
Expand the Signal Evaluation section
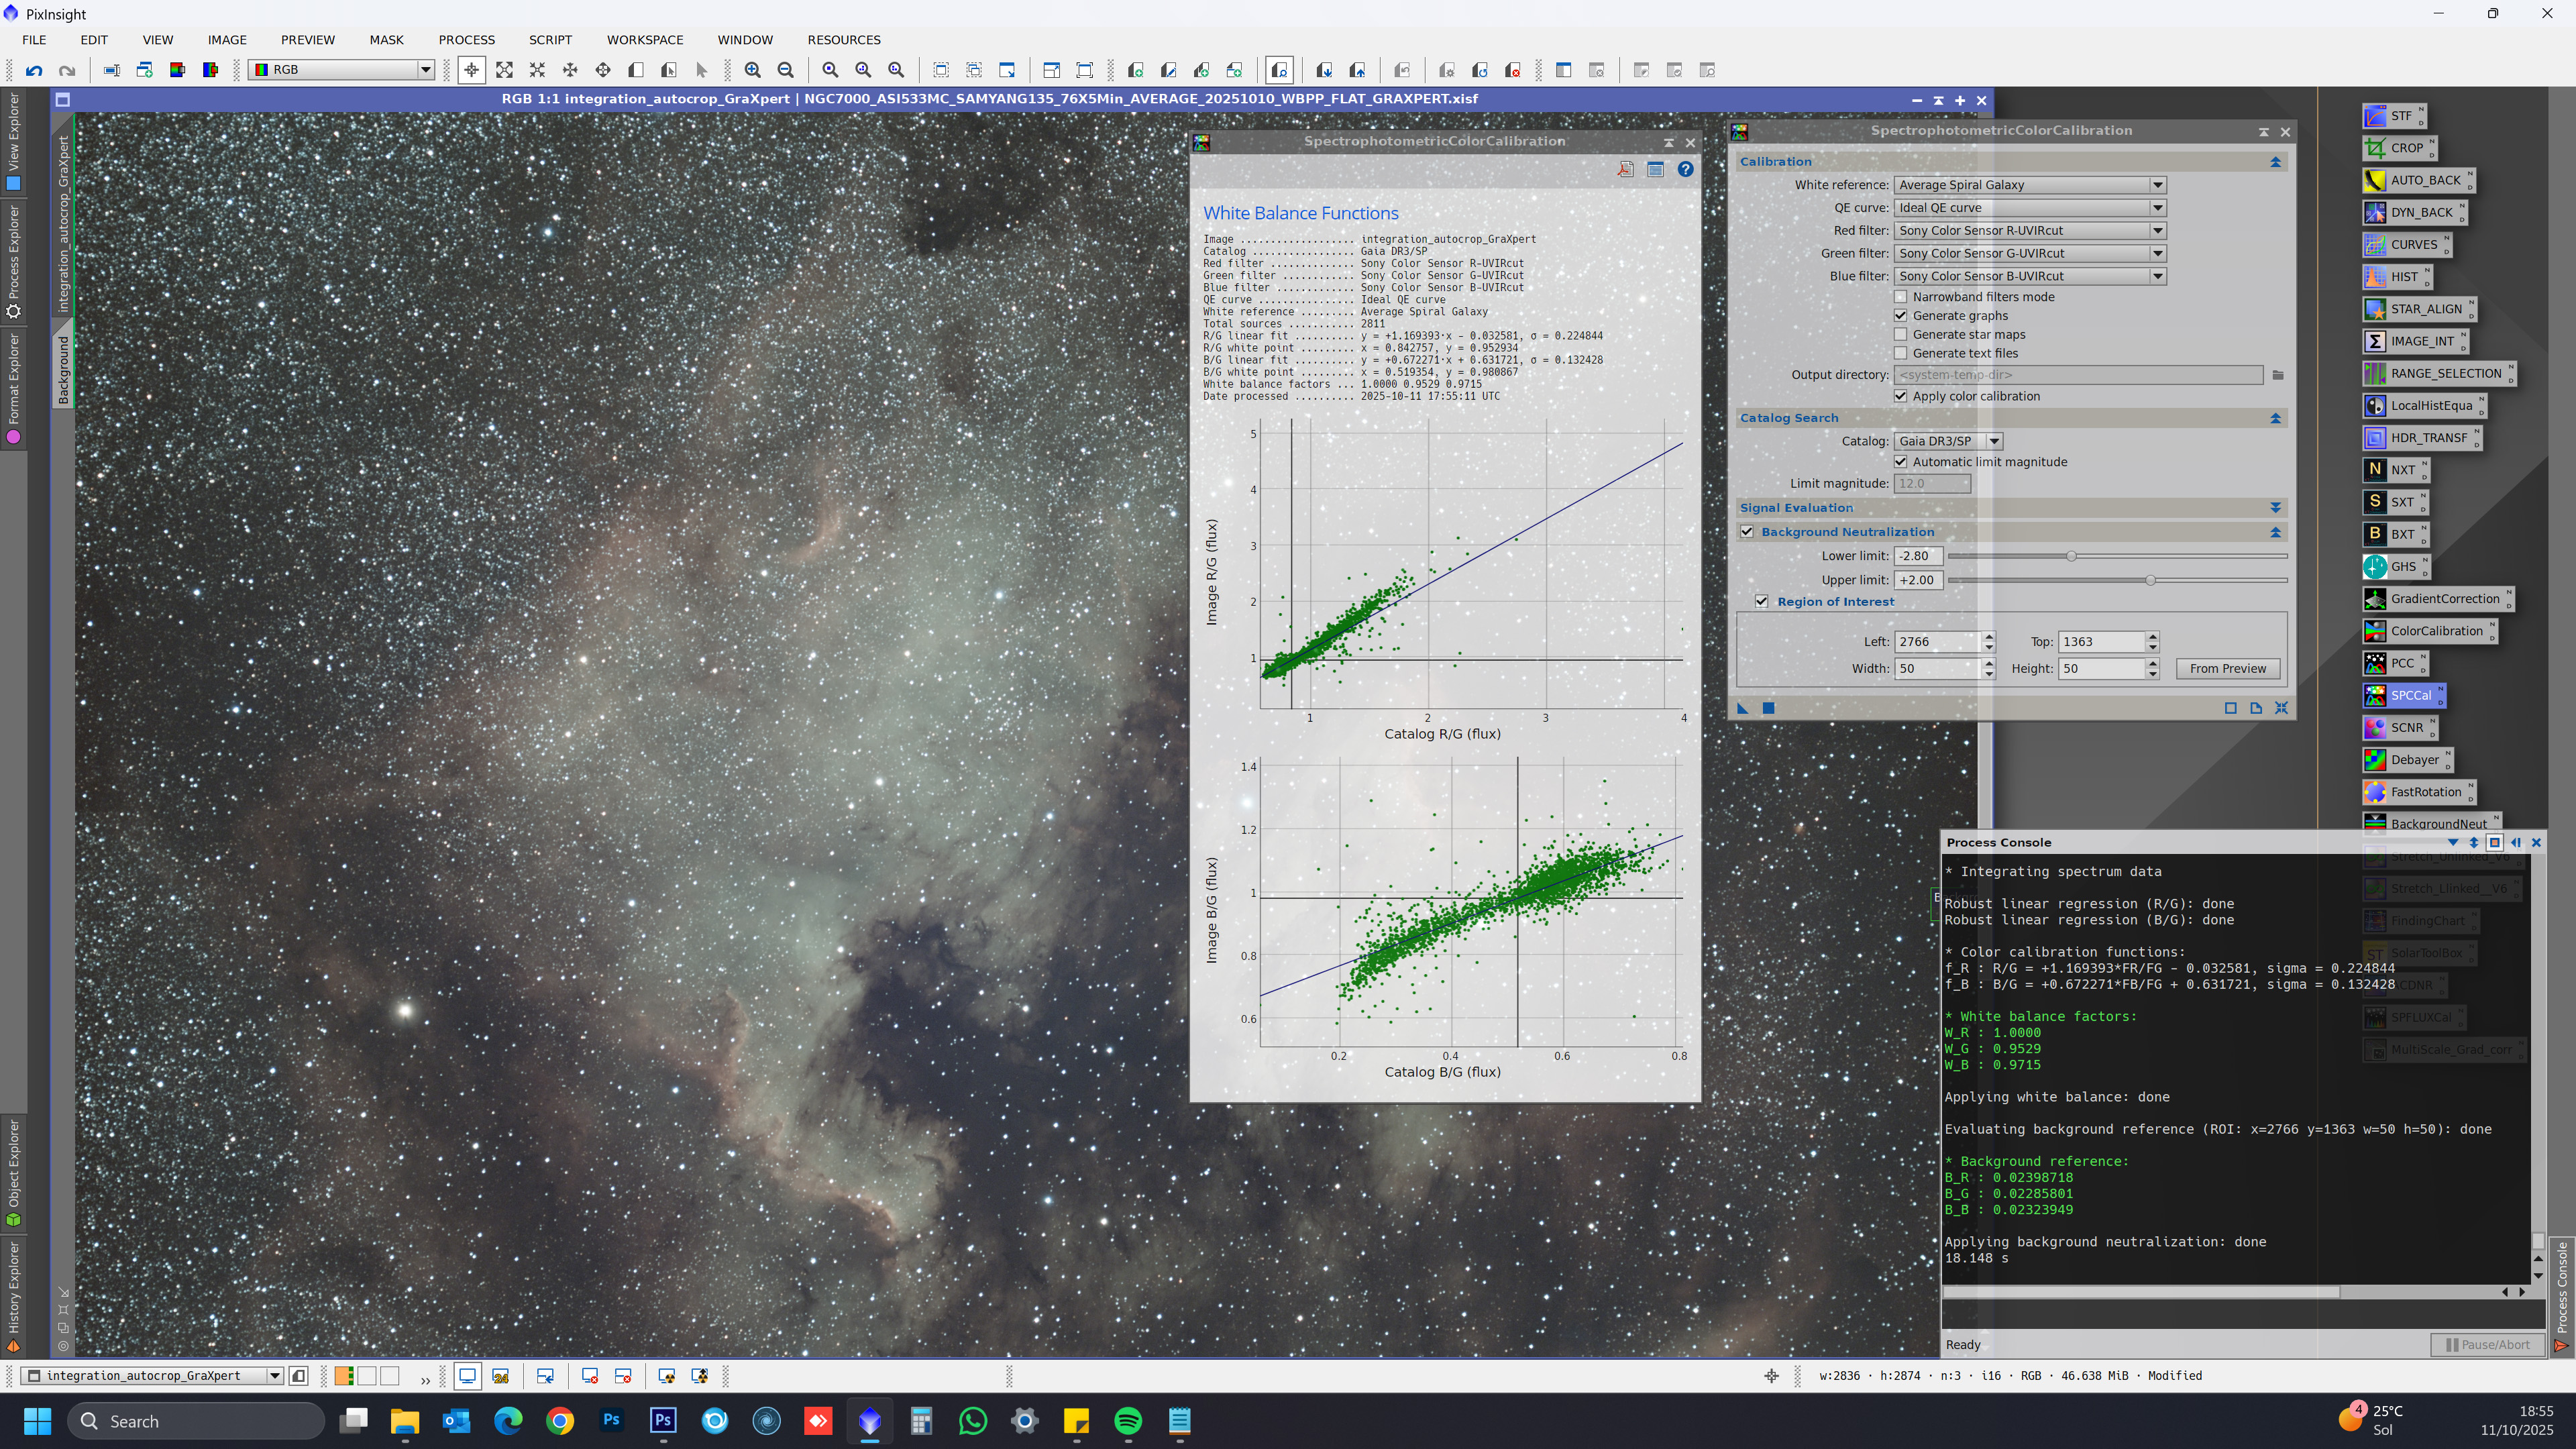(x=2275, y=508)
